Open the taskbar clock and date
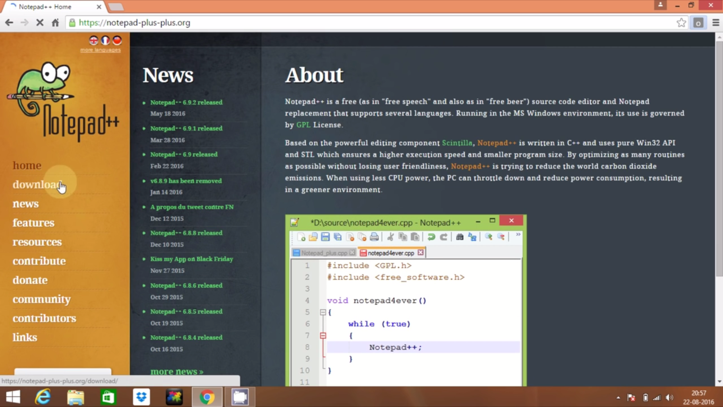 click(698, 397)
